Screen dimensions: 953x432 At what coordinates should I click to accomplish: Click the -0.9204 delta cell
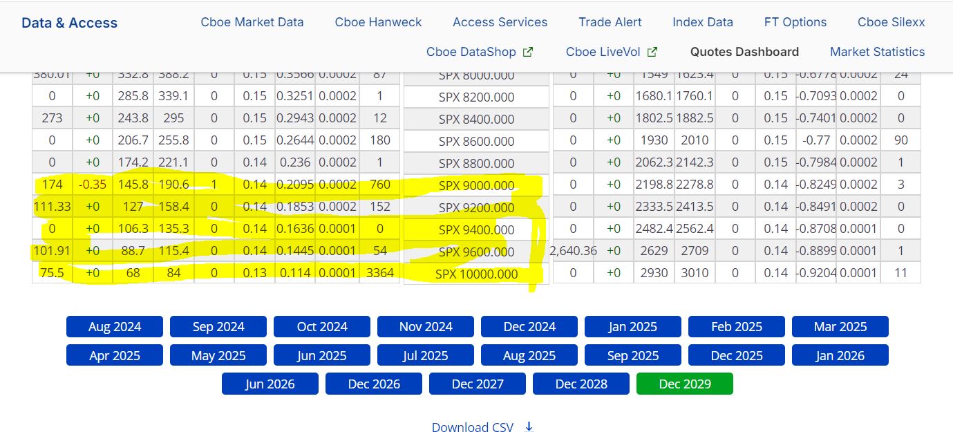[x=816, y=272]
